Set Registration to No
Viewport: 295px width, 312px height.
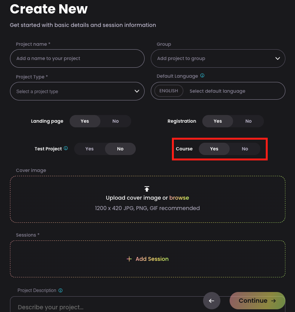pyautogui.click(x=248, y=121)
